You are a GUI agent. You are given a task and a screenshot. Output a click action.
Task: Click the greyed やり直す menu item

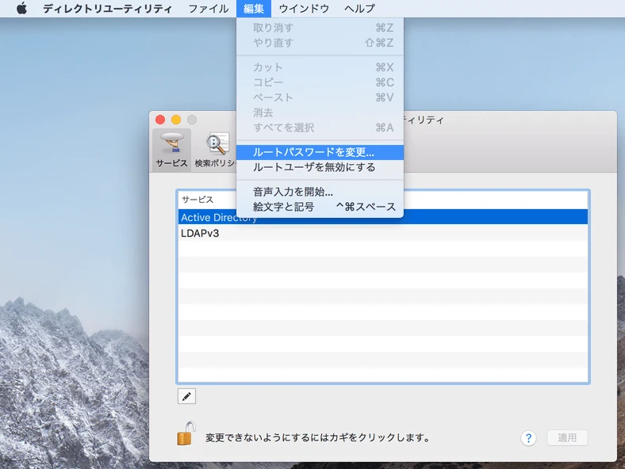[x=320, y=43]
